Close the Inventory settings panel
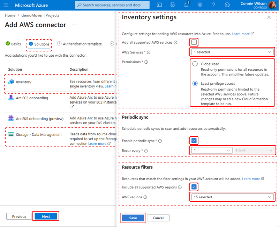 [x=269, y=17]
